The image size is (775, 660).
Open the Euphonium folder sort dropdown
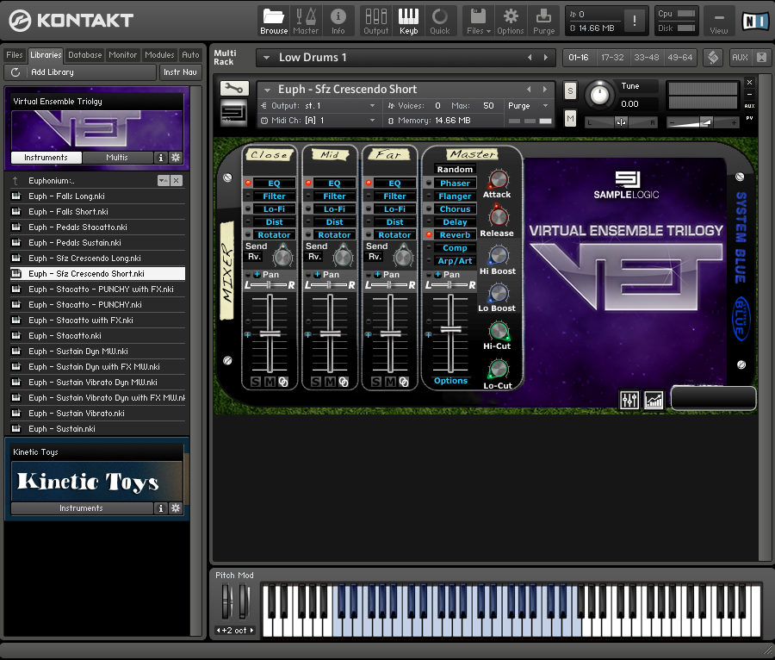(x=163, y=180)
